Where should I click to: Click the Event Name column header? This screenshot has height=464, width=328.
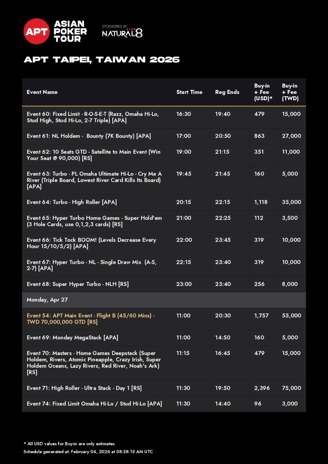click(42, 92)
